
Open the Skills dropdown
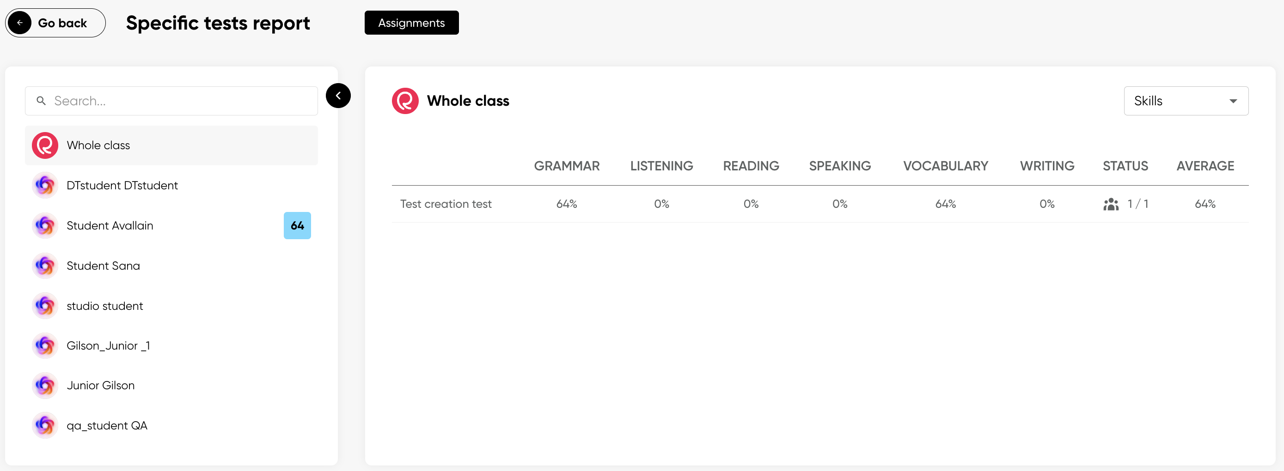(1185, 101)
